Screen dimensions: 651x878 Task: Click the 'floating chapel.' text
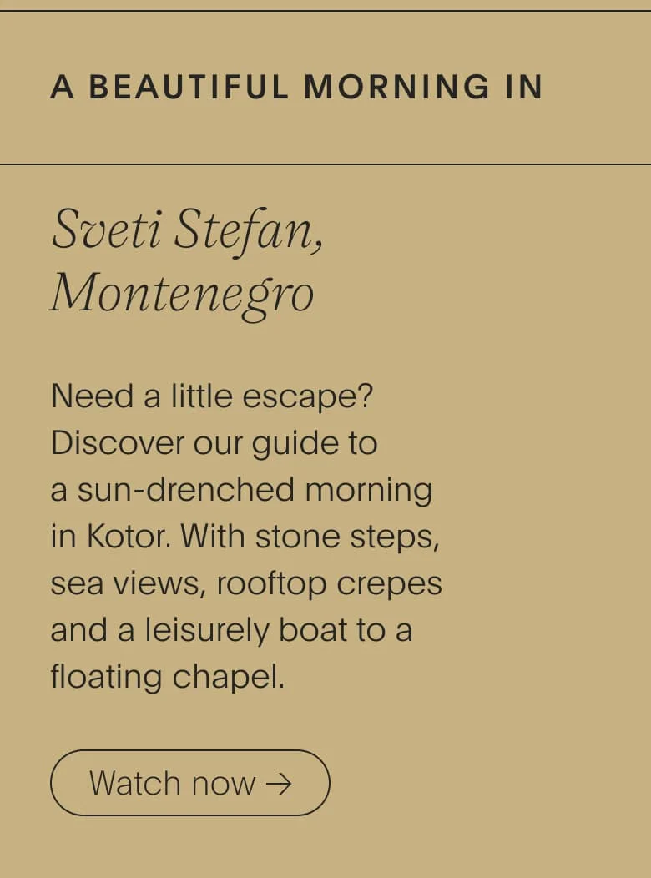168,676
